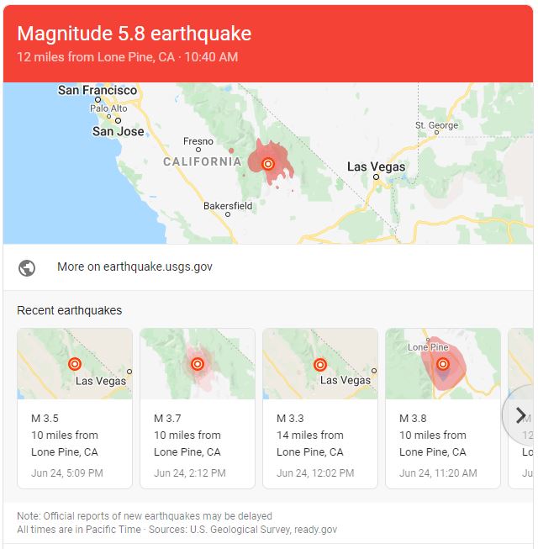
Task: Click the epicenter icon on M 3.7 thumbnail
Action: (198, 364)
